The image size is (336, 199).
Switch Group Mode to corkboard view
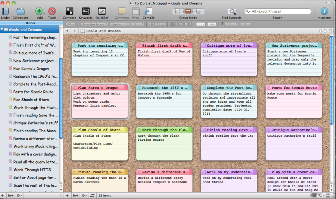pos(188,11)
